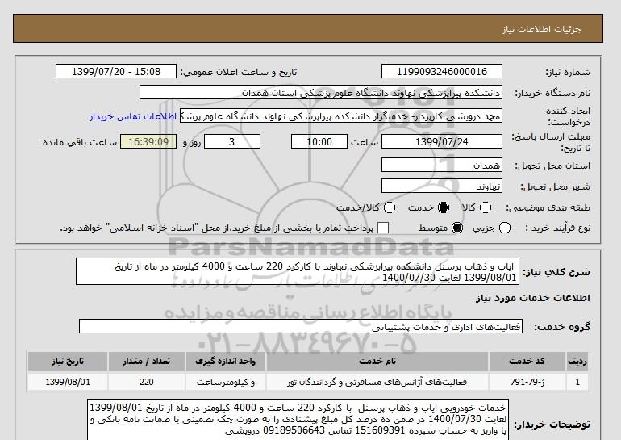The height and width of the screenshot is (440, 621).
Task: Click the remaining days field showing 3
Action: (232, 141)
